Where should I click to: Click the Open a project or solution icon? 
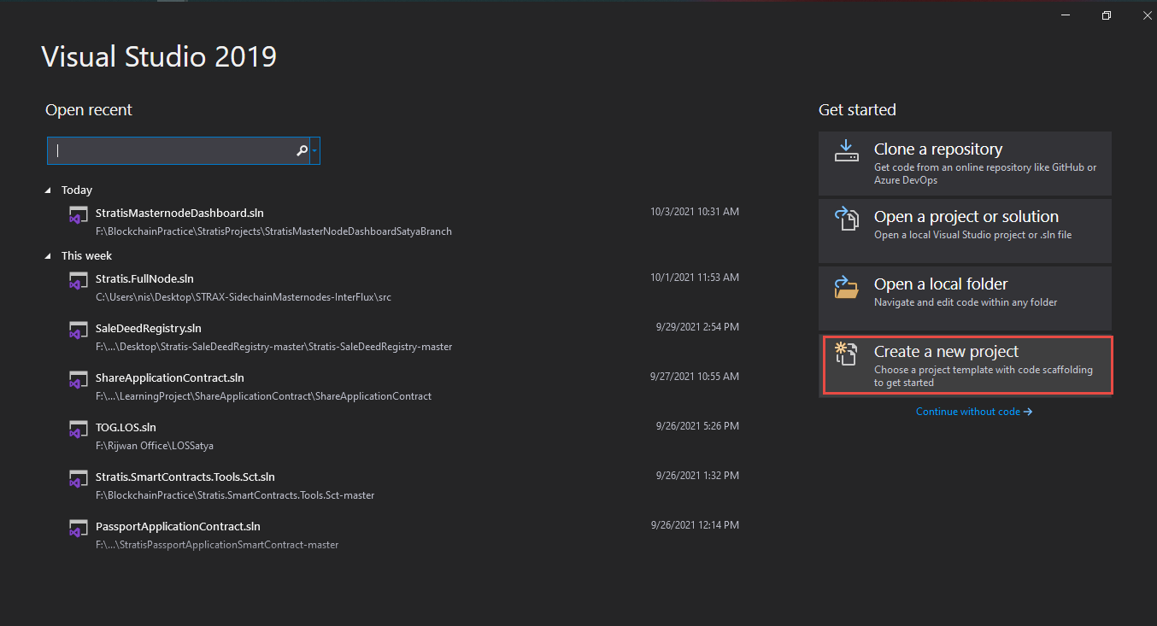(846, 219)
